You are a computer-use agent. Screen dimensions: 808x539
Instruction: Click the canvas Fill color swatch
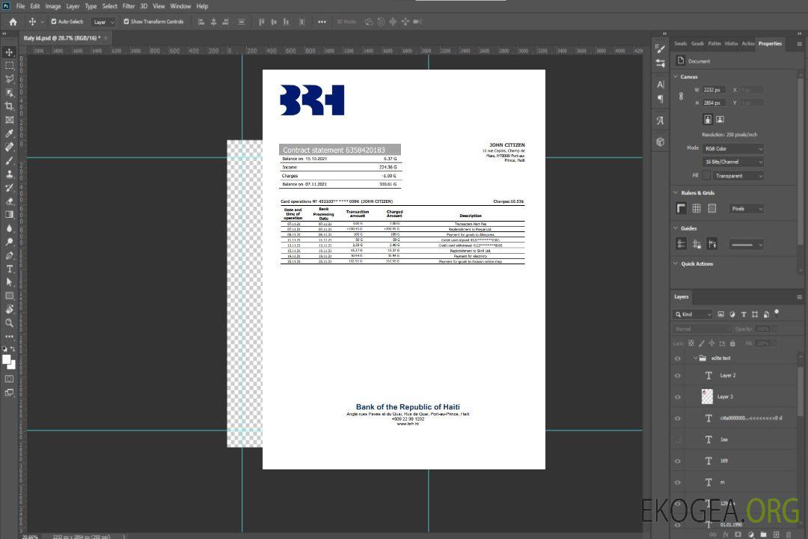pos(706,175)
